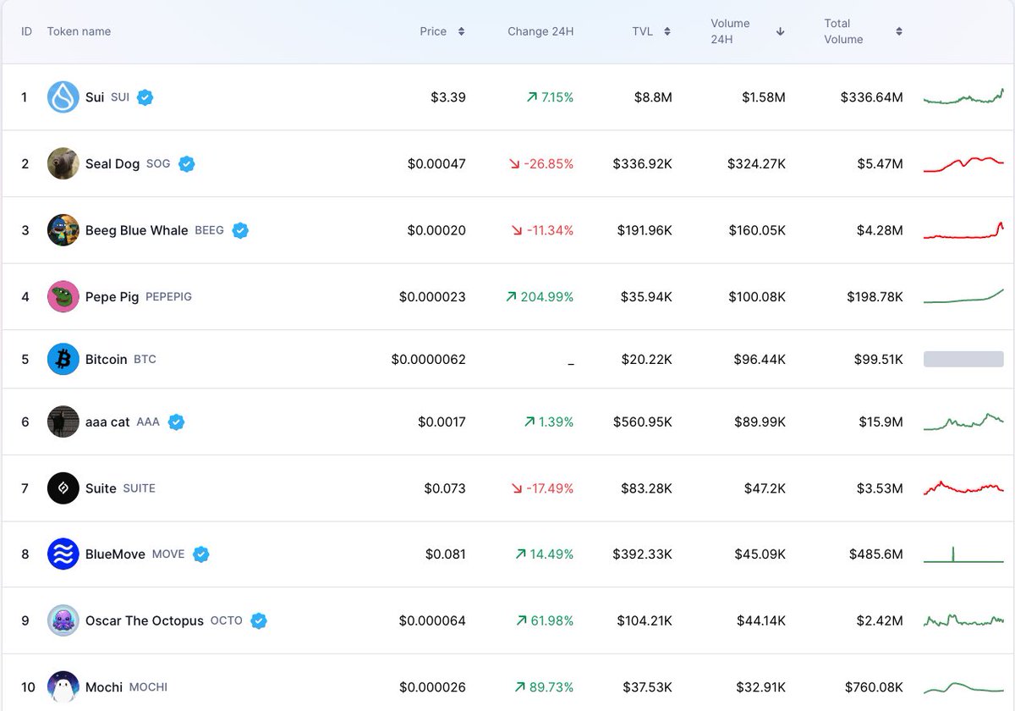1015x711 pixels.
Task: Click the Suite red sparkline chart
Action: pos(963,488)
